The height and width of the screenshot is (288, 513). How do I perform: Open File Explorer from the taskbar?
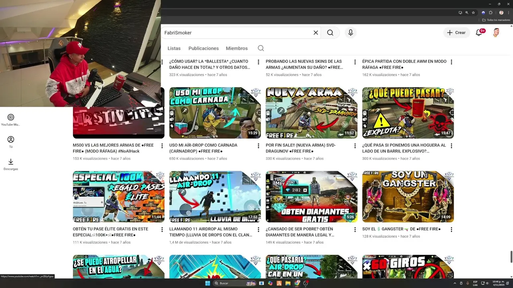tap(288, 283)
